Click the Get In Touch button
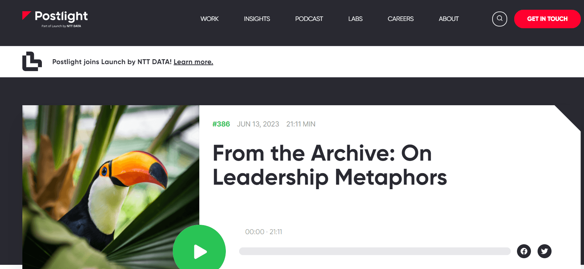584x269 pixels. (x=547, y=19)
